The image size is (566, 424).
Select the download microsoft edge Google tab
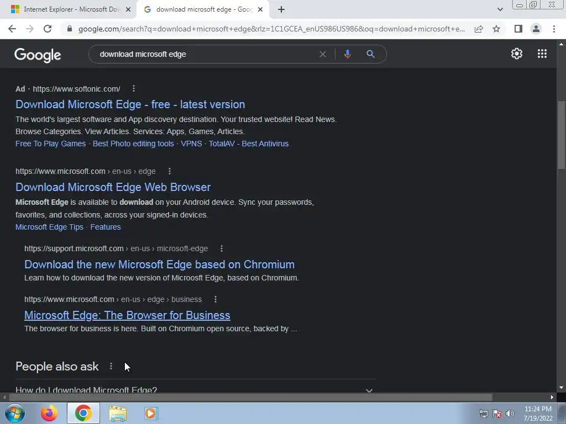pos(203,9)
